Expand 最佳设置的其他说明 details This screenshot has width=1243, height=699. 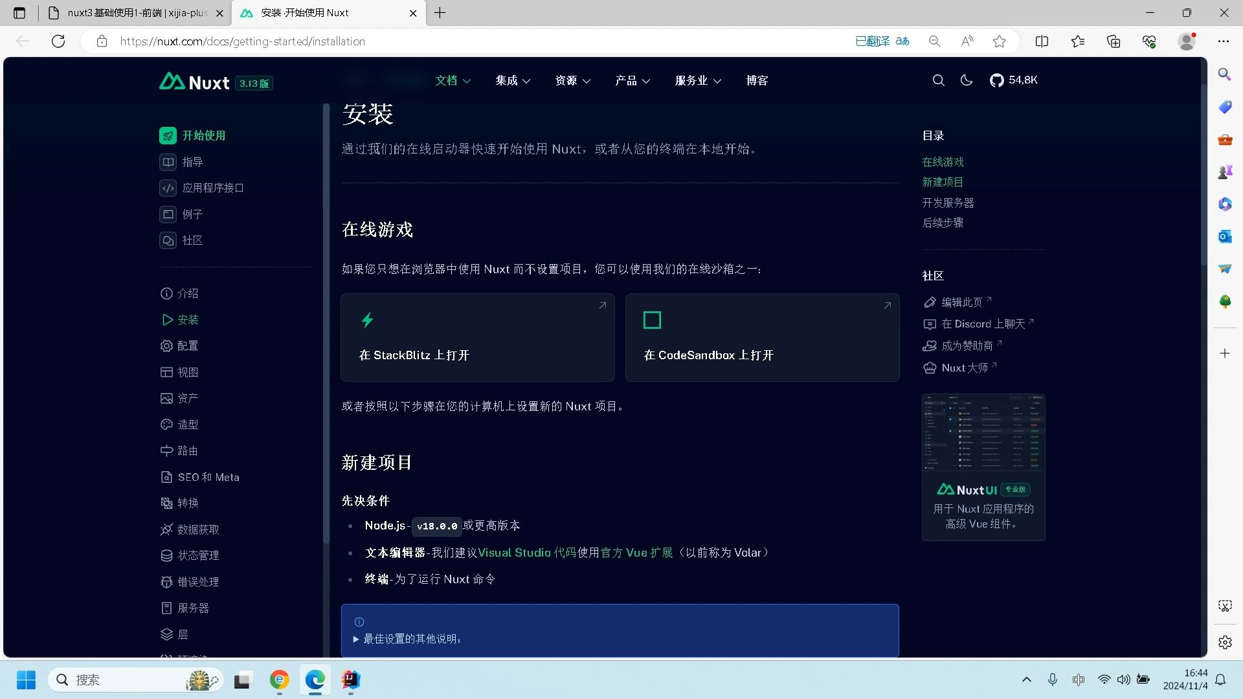click(407, 639)
